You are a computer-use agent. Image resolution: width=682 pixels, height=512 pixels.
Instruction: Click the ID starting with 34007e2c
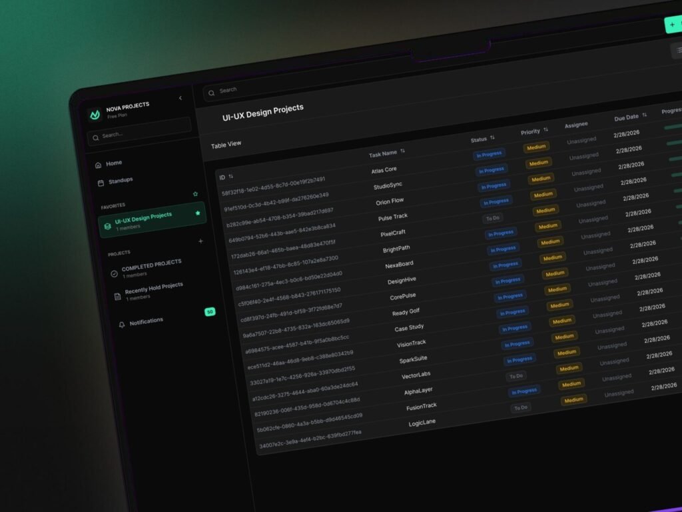click(310, 439)
